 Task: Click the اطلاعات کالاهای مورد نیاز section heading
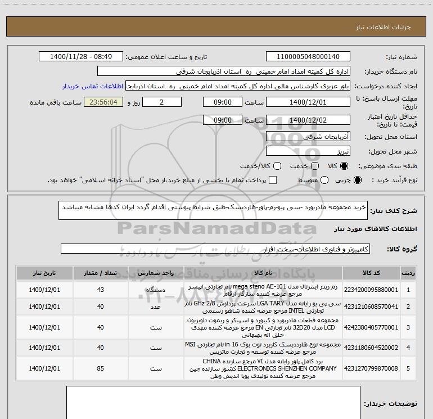coord(375,229)
